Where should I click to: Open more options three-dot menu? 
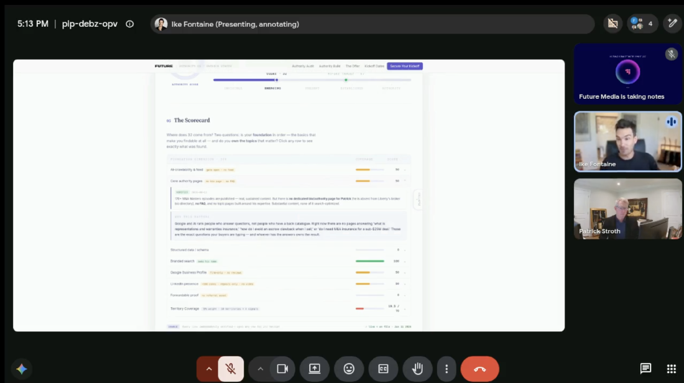446,369
